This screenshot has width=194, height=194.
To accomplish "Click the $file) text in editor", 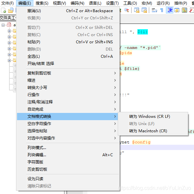I will (x=132, y=69).
